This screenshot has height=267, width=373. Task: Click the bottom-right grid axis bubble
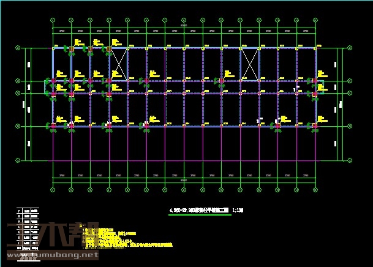point(316,186)
